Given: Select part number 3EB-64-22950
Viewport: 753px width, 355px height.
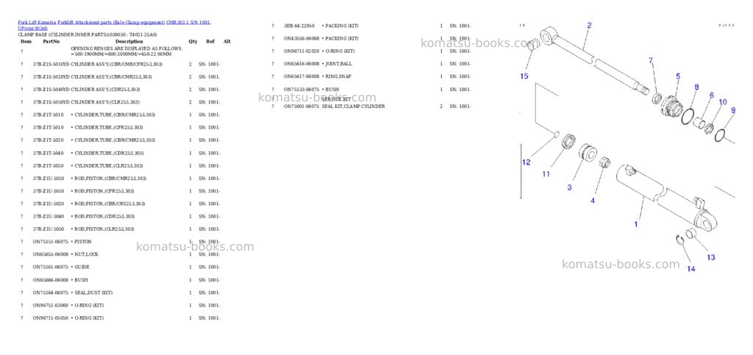Looking at the screenshot, I should click(x=299, y=26).
